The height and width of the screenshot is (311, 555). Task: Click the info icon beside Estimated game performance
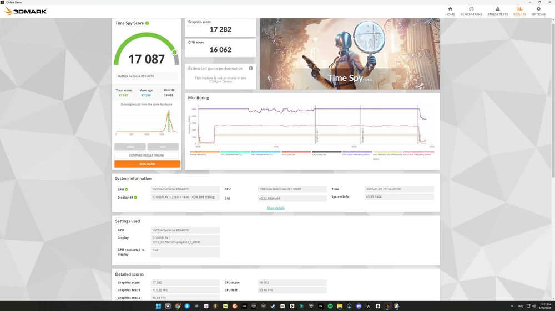[x=251, y=68]
